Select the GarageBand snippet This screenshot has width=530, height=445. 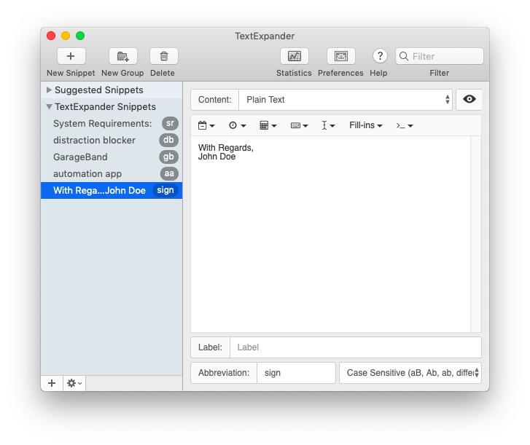click(x=112, y=157)
